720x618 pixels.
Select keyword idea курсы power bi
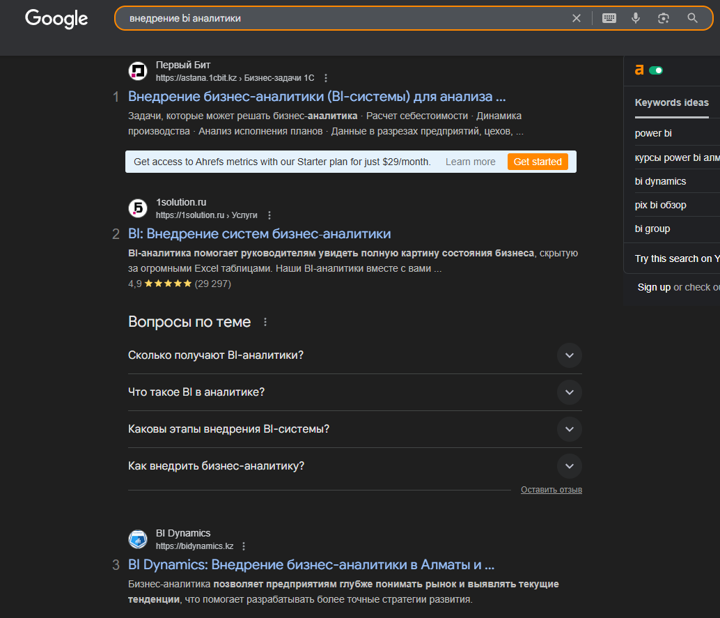pos(678,157)
